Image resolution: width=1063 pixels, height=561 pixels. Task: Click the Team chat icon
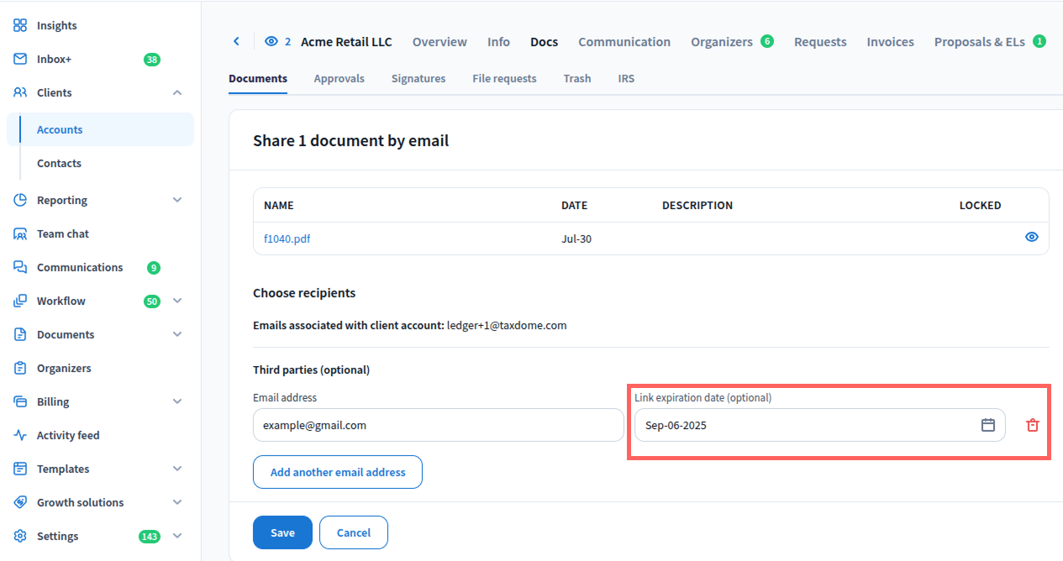coord(20,233)
